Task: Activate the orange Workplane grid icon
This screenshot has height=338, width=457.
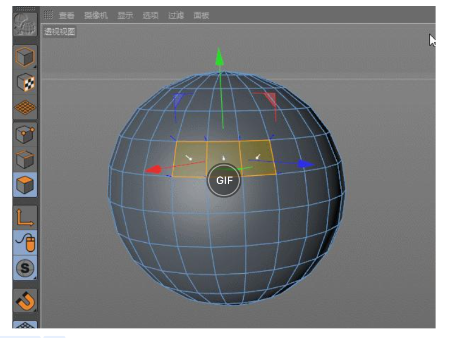Action: pos(26,106)
